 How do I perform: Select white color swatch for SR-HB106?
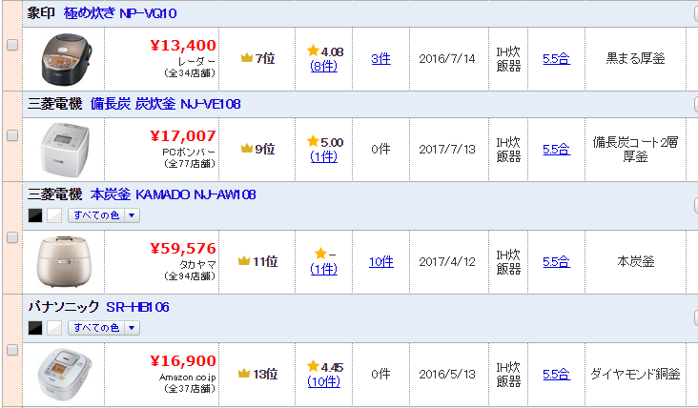pyautogui.click(x=54, y=328)
